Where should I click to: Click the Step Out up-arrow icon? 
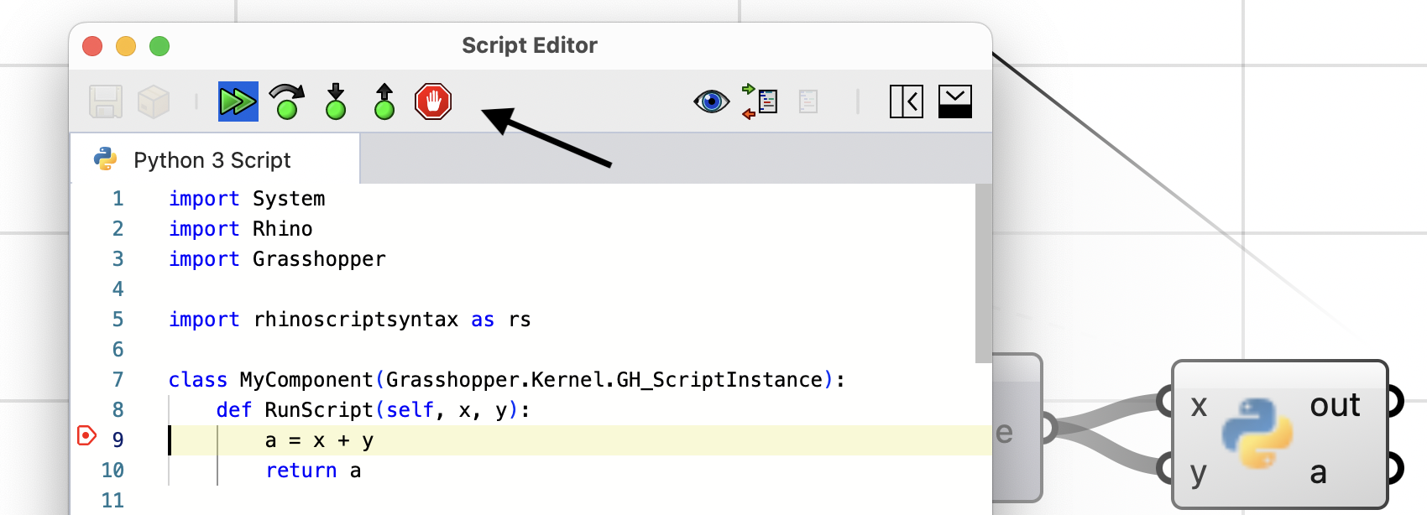tap(384, 101)
